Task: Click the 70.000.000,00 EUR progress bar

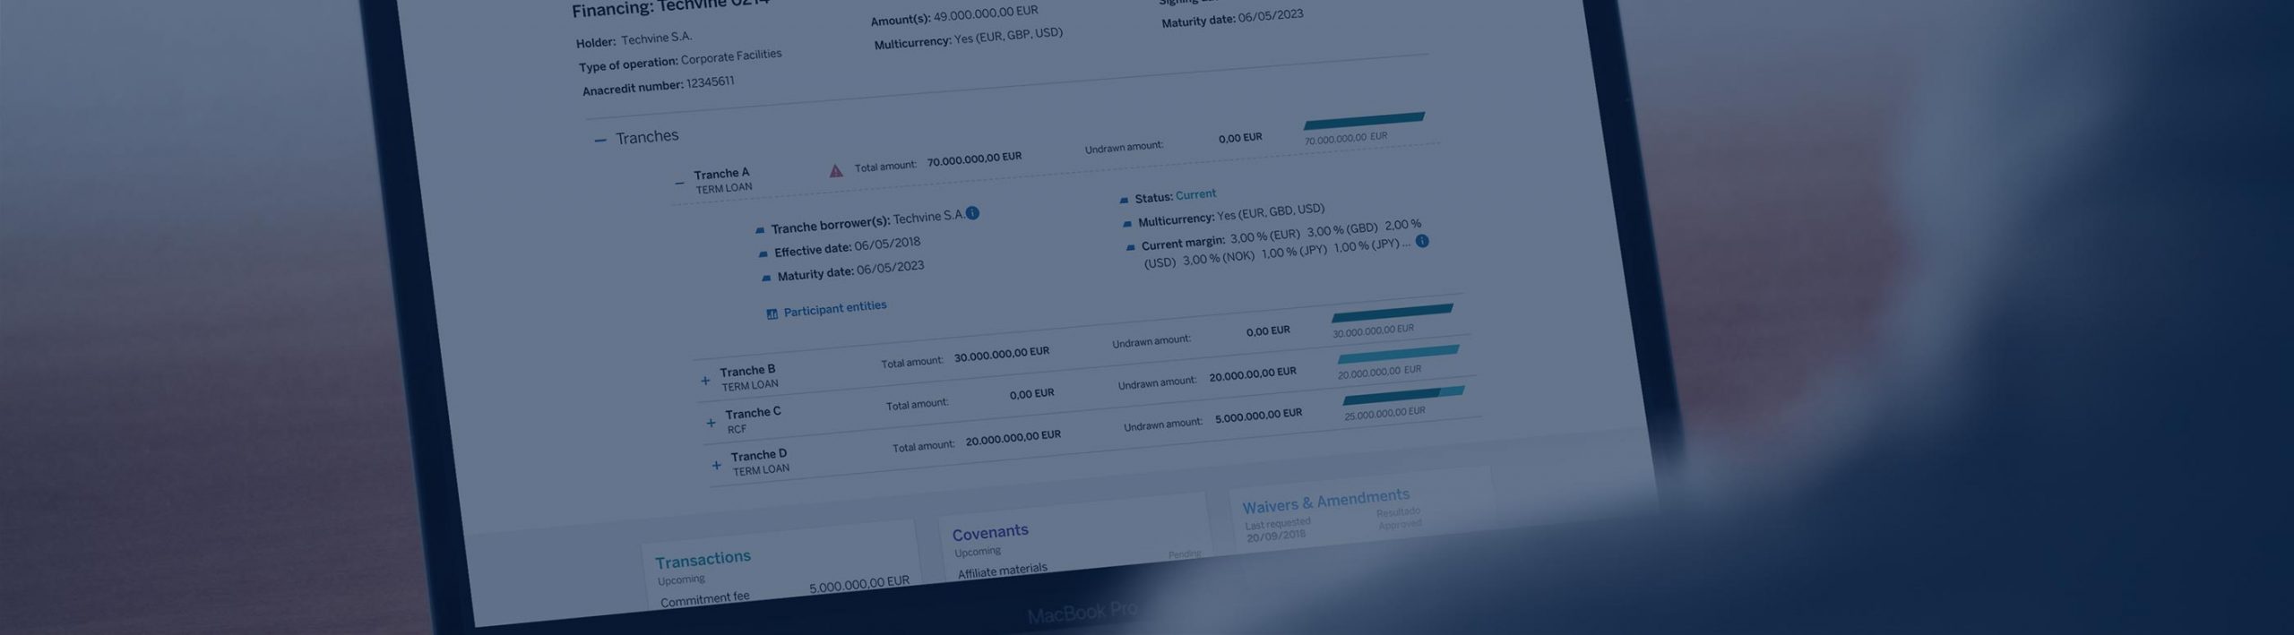Action: click(x=1364, y=121)
